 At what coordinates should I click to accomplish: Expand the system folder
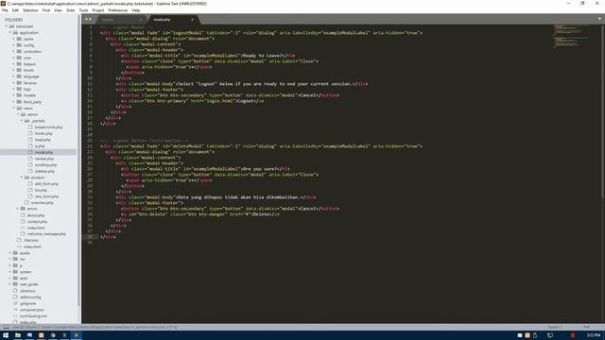tap(10, 272)
